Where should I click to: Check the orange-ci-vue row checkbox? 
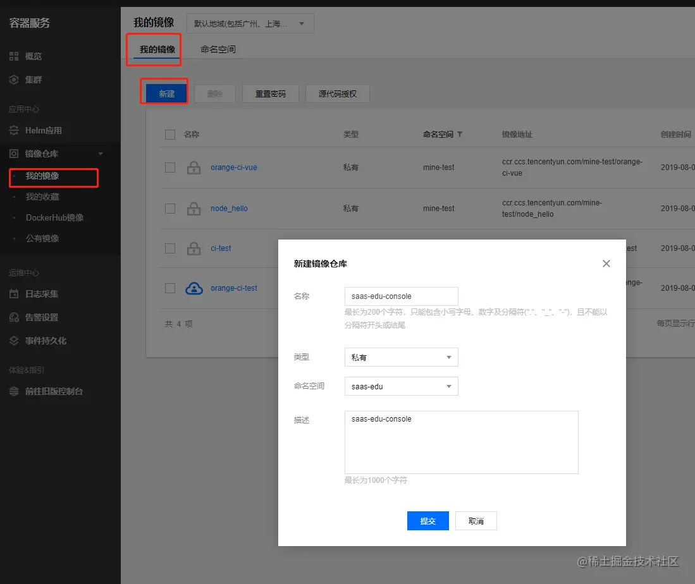pyautogui.click(x=169, y=167)
